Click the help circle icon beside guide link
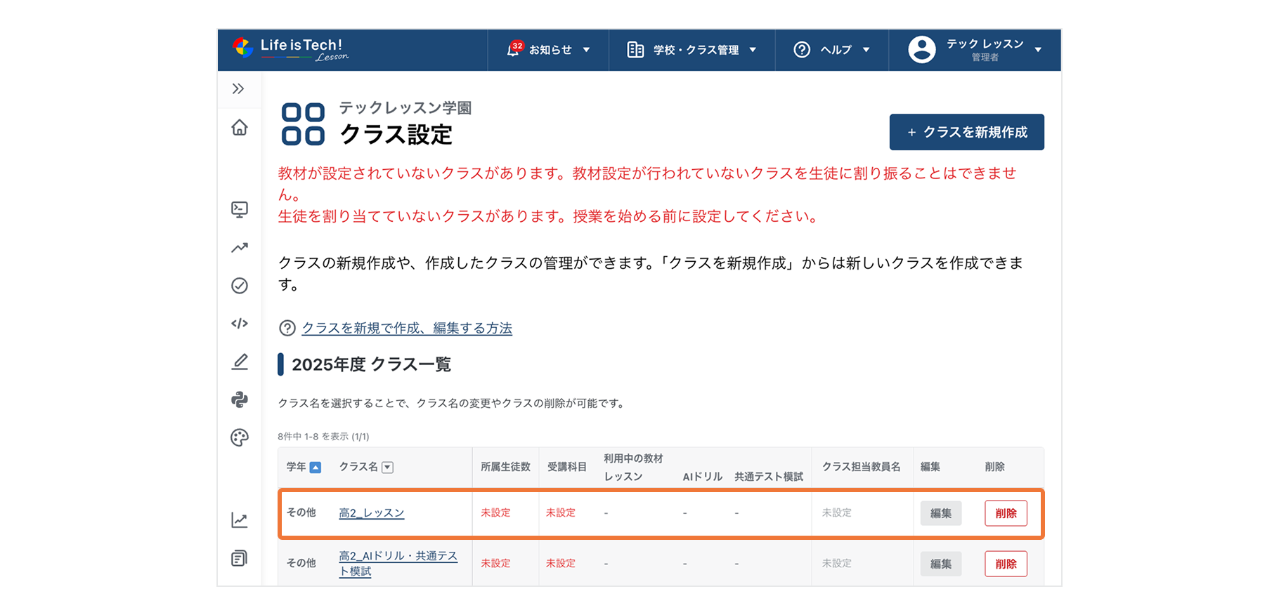Screen dimensions: 1279x615 (x=287, y=328)
